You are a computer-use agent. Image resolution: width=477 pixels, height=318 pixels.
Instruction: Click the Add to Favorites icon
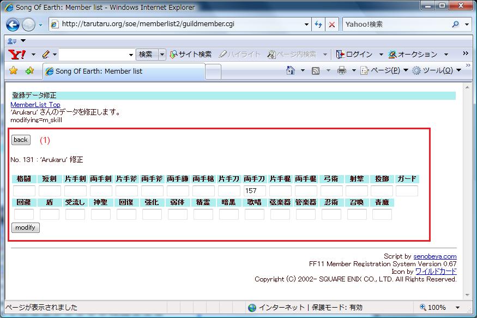click(29, 71)
